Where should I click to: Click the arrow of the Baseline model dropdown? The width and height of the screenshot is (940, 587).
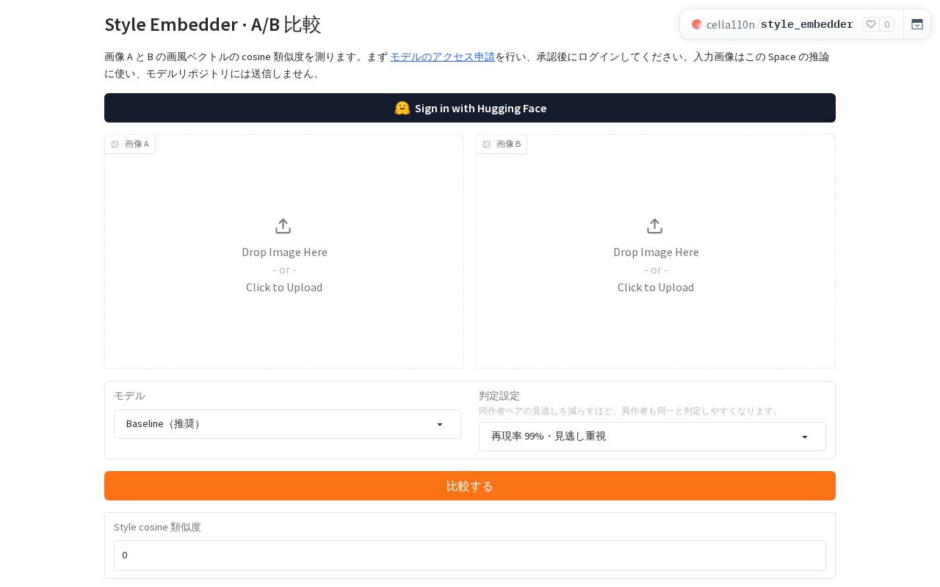pyautogui.click(x=440, y=425)
